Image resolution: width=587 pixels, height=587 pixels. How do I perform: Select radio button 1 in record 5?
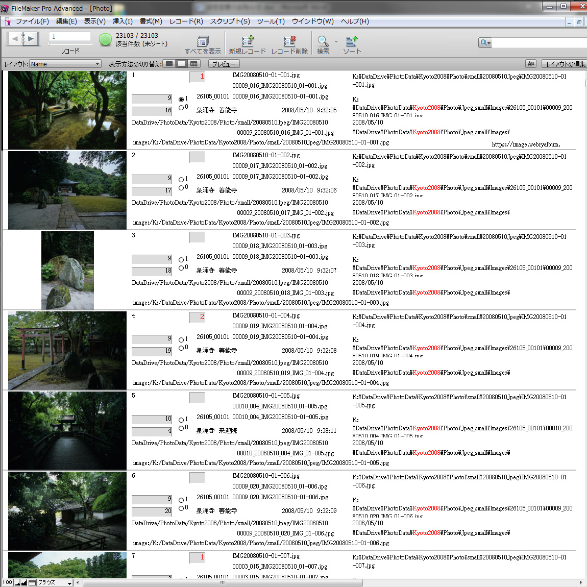coord(181,420)
